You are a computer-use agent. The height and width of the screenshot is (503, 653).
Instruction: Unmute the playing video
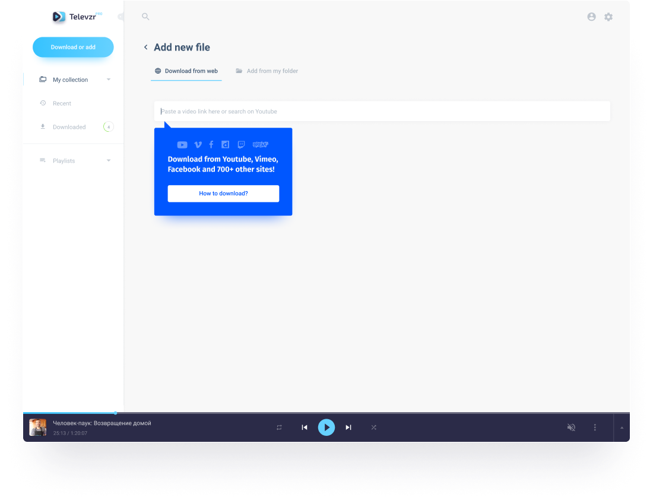pyautogui.click(x=571, y=427)
